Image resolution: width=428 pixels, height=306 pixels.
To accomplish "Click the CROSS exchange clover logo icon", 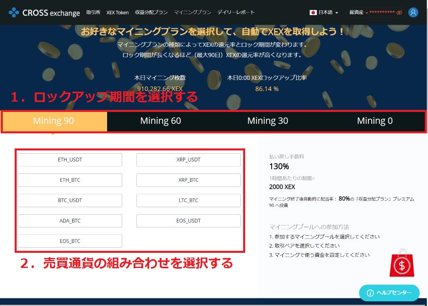I will (x=13, y=13).
